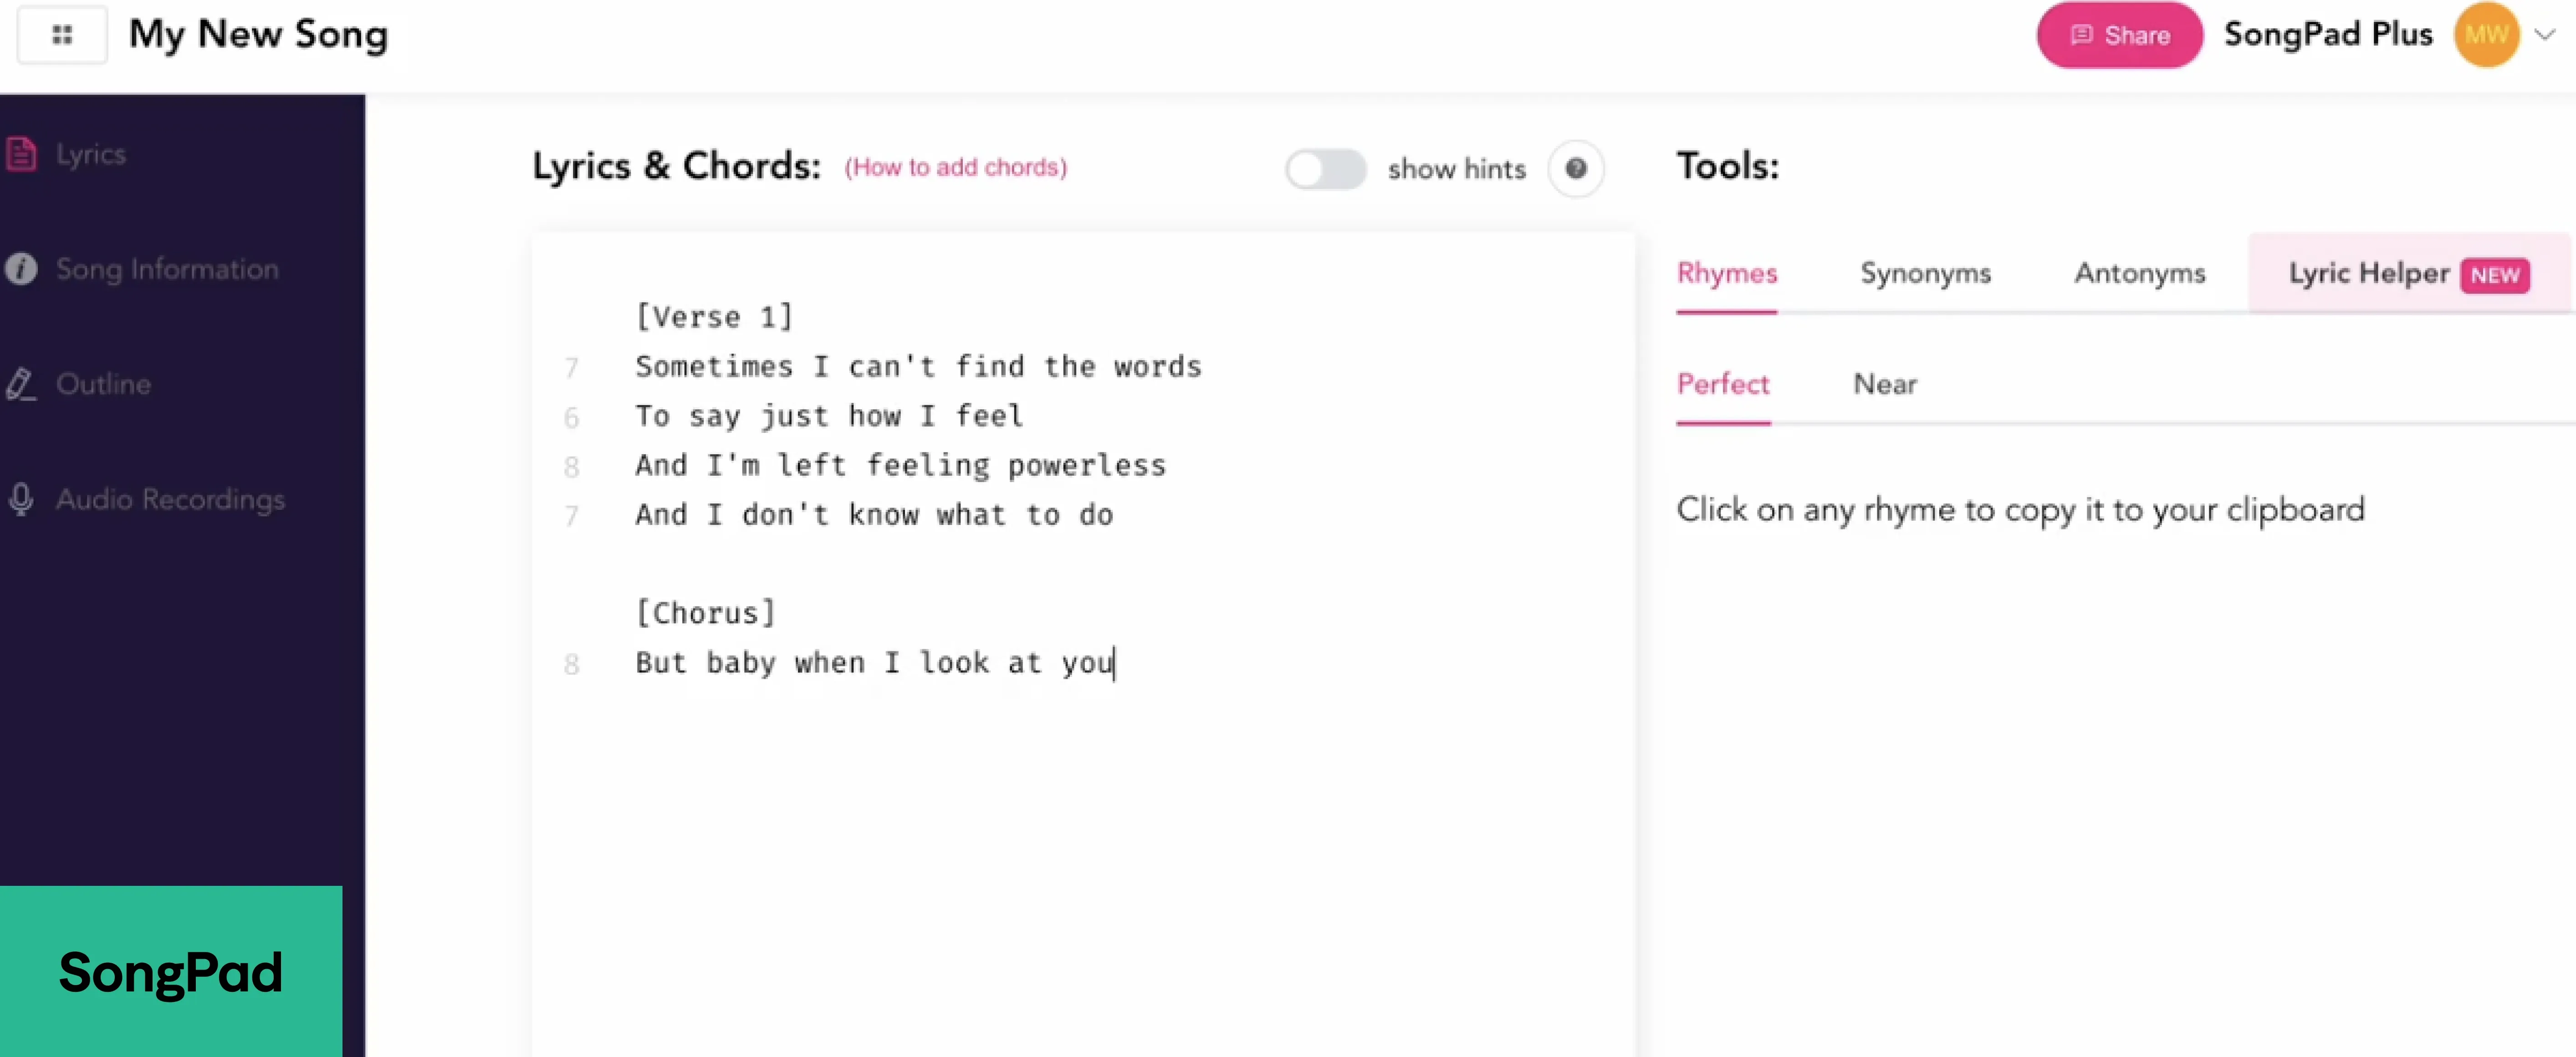
Task: Toggle the show hints switch
Action: coord(1325,169)
